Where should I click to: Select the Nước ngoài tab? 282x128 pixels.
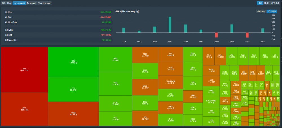[x=19, y=3]
